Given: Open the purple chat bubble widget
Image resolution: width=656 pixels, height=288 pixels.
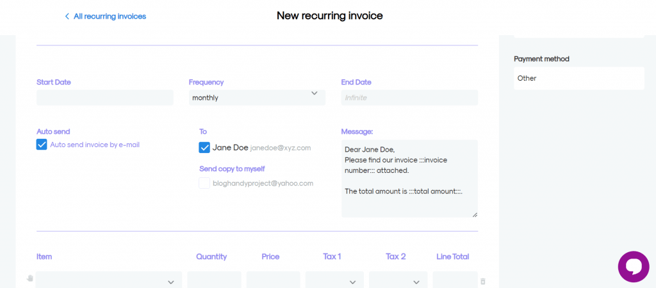Looking at the screenshot, I should pyautogui.click(x=634, y=267).
